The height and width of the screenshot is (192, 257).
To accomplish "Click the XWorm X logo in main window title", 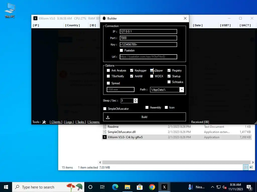I will click(x=35, y=18).
